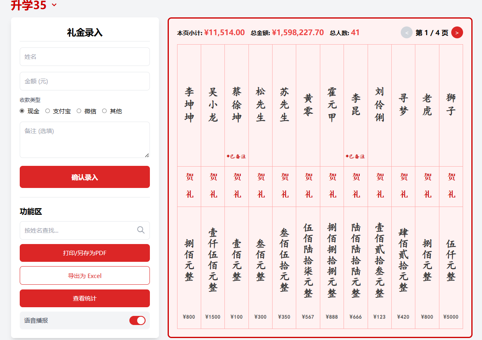
Task: Open statistics via 查看统计 button
Action: click(84, 298)
